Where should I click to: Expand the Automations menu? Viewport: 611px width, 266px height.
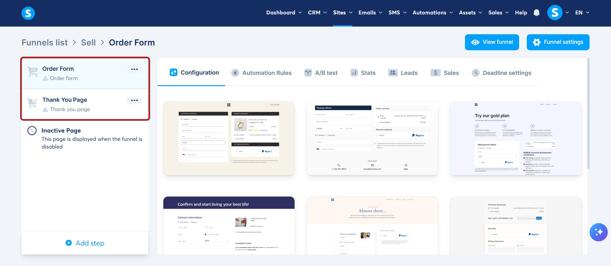[x=433, y=12]
